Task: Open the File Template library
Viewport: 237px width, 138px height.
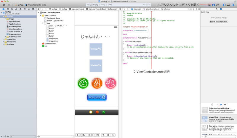Action: tap(212, 105)
